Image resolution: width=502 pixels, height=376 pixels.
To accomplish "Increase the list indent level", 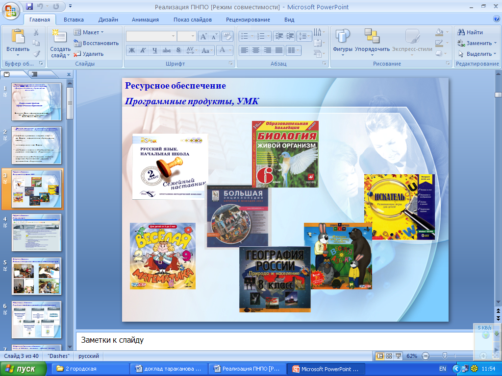I will 290,36.
